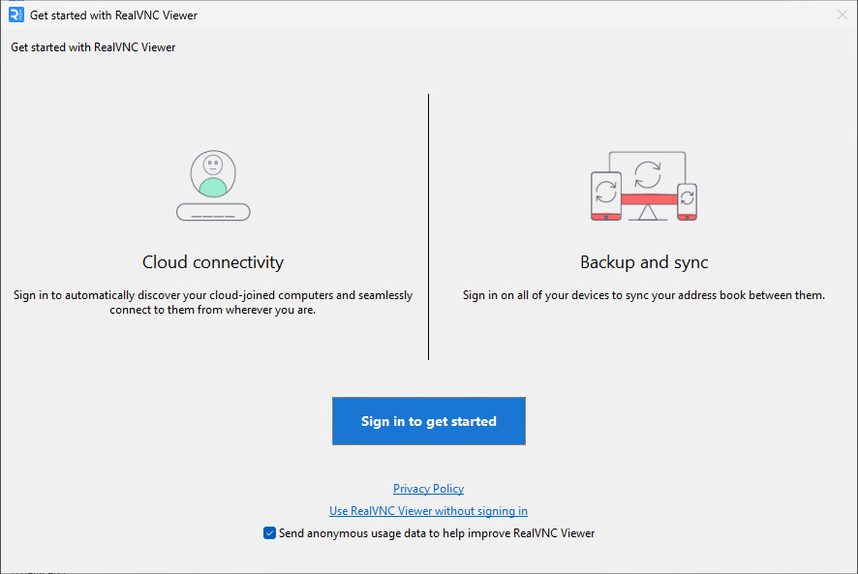
Task: Uncheck the anonymous usage data checkbox
Action: pyautogui.click(x=269, y=533)
